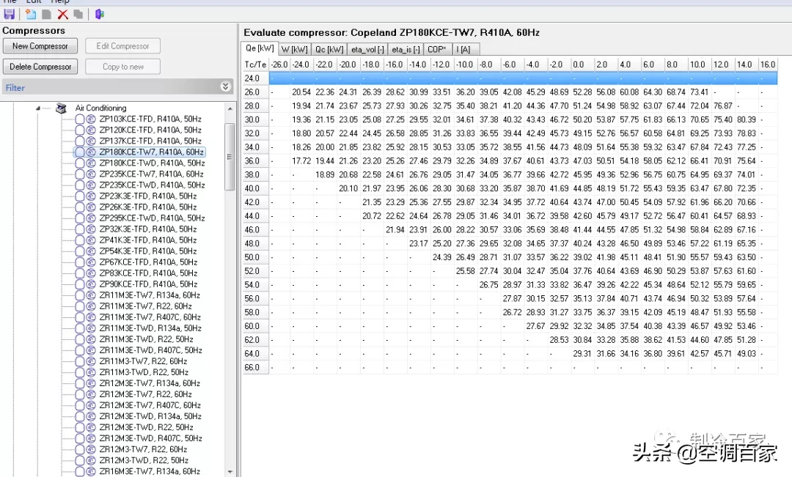Toggle selection circle for ZR11M3E-TWD, R22, 50Hz

click(x=79, y=339)
